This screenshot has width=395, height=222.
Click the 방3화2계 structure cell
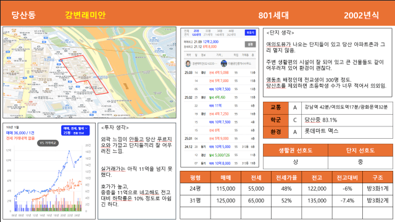(378, 201)
